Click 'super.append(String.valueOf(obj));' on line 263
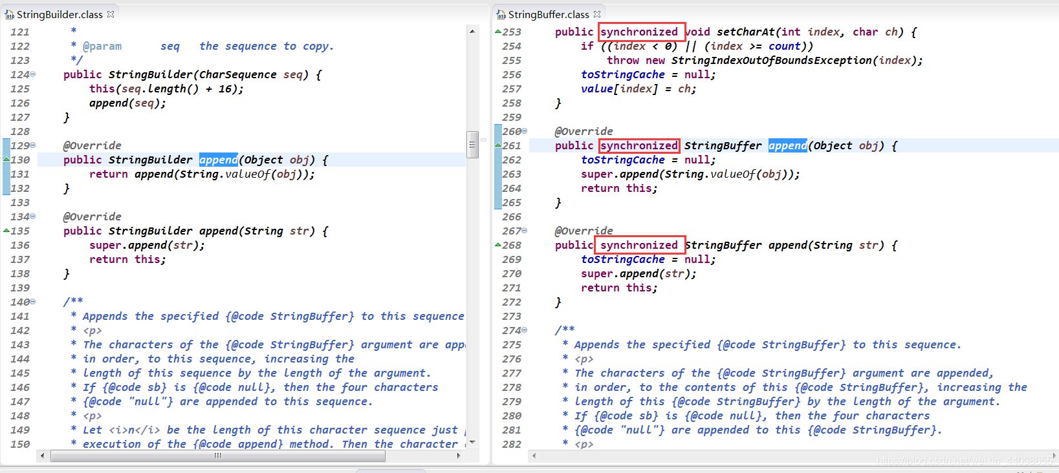 pyautogui.click(x=691, y=174)
